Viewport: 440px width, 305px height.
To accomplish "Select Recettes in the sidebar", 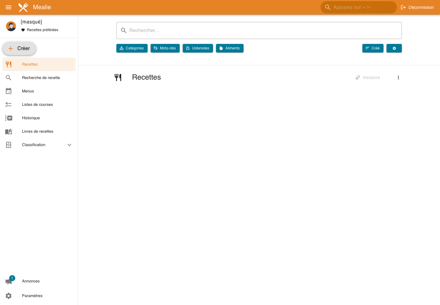I will 39,64.
